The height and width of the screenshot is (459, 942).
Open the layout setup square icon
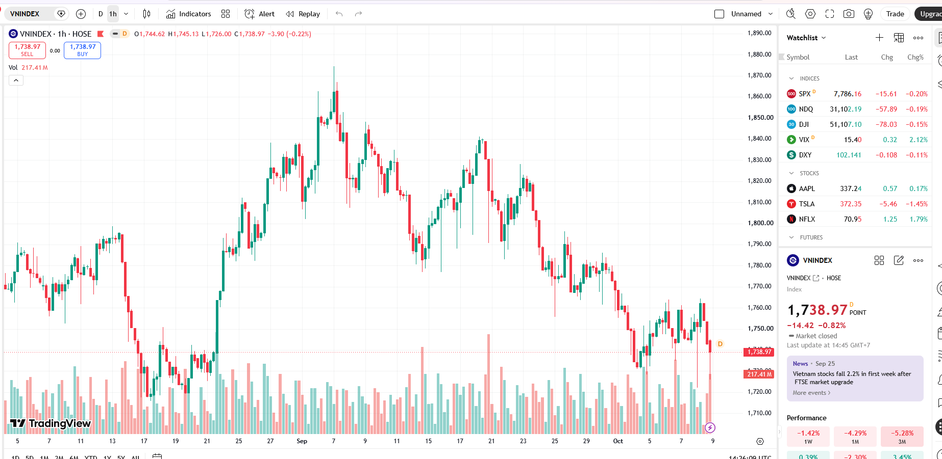tap(719, 14)
